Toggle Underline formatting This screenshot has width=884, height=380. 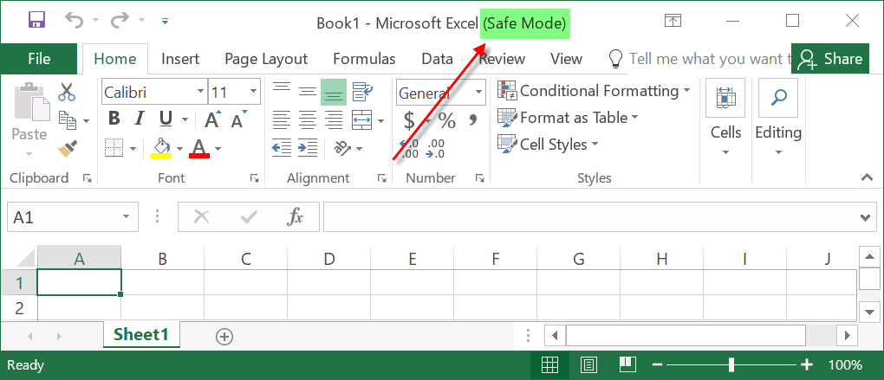[166, 119]
